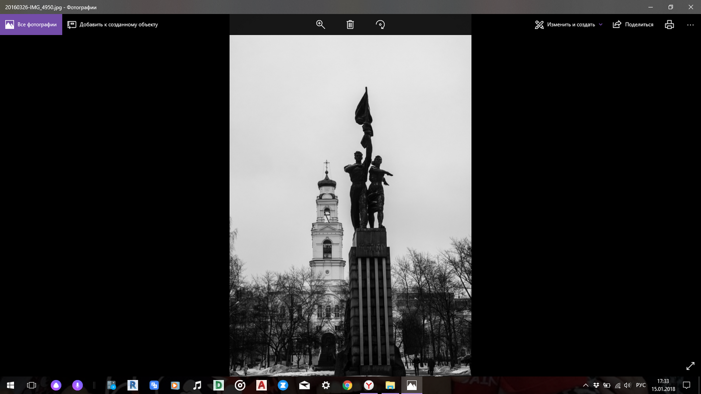Click 'Добавить к созданному объекту'
This screenshot has height=394, width=701.
(x=113, y=24)
